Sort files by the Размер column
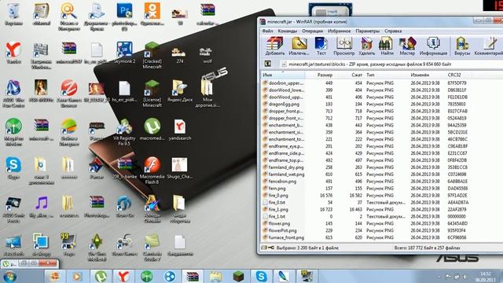 (x=320, y=75)
